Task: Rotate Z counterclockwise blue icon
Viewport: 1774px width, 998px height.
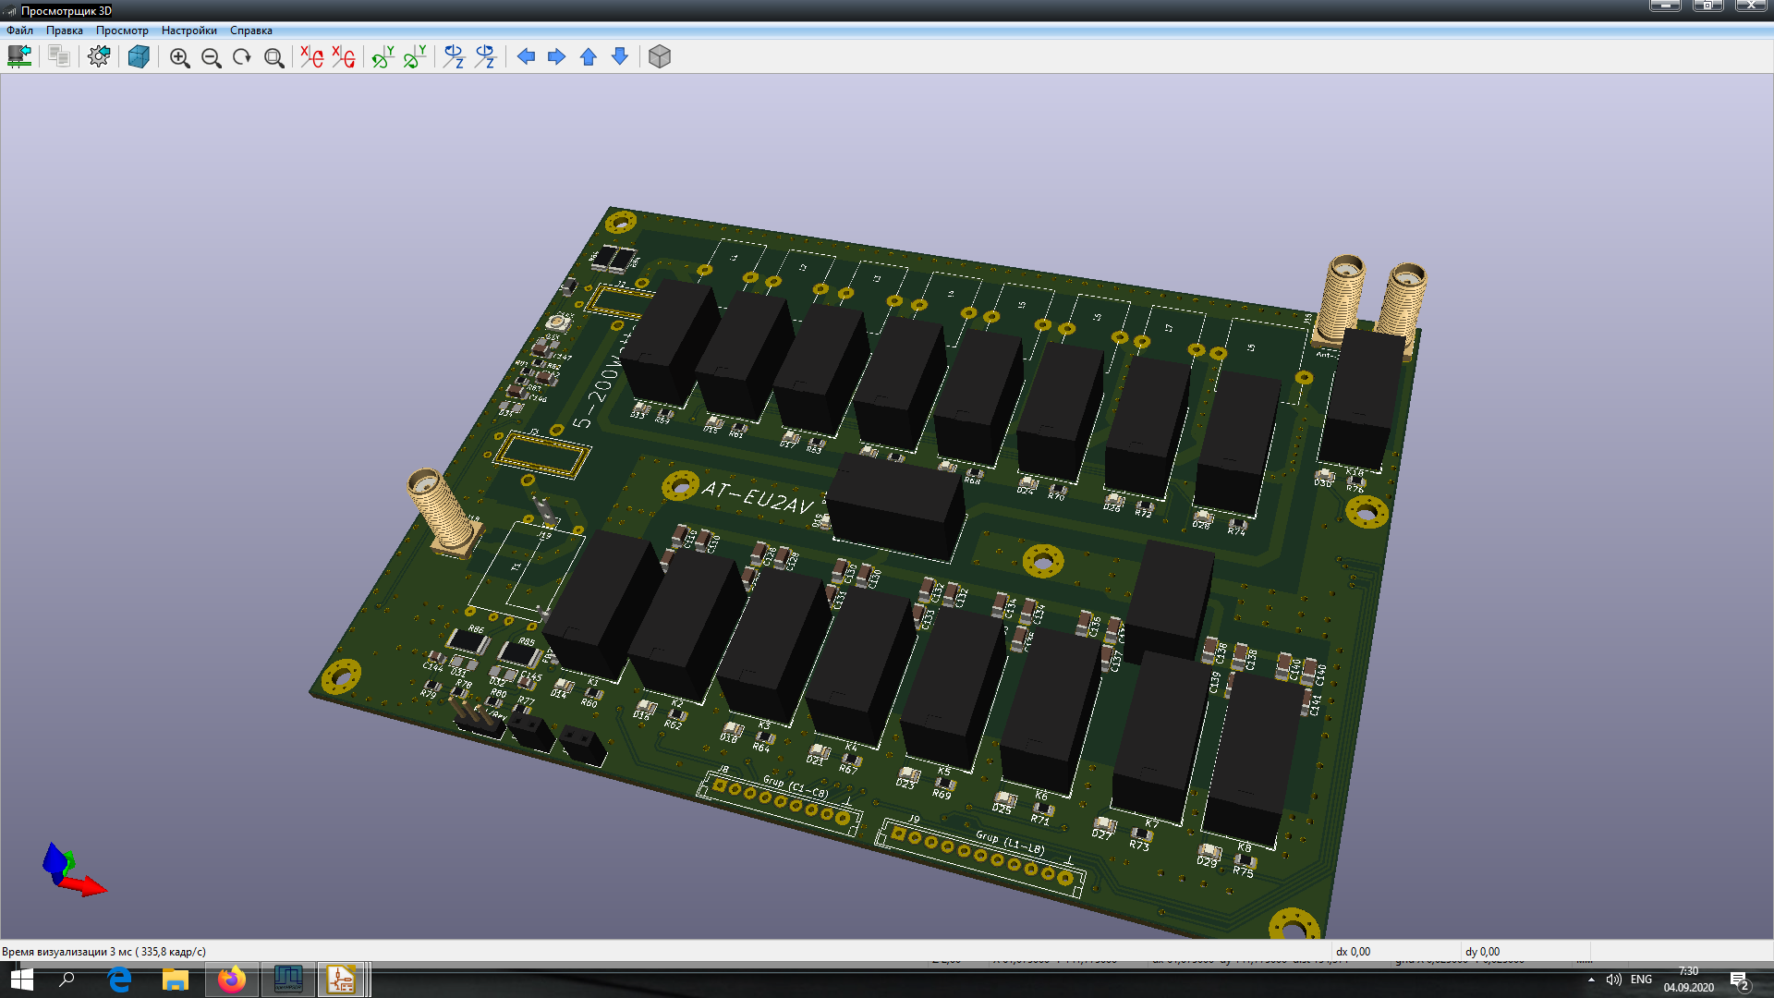Action: click(x=485, y=56)
